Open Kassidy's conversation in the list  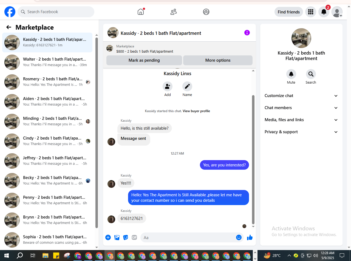47,42
